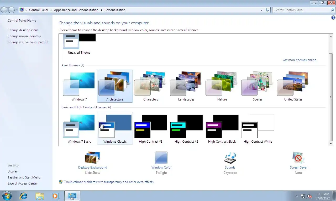The width and height of the screenshot is (336, 201).
Task: Click the Aero Themes (7) heading
Action: pyautogui.click(x=73, y=65)
